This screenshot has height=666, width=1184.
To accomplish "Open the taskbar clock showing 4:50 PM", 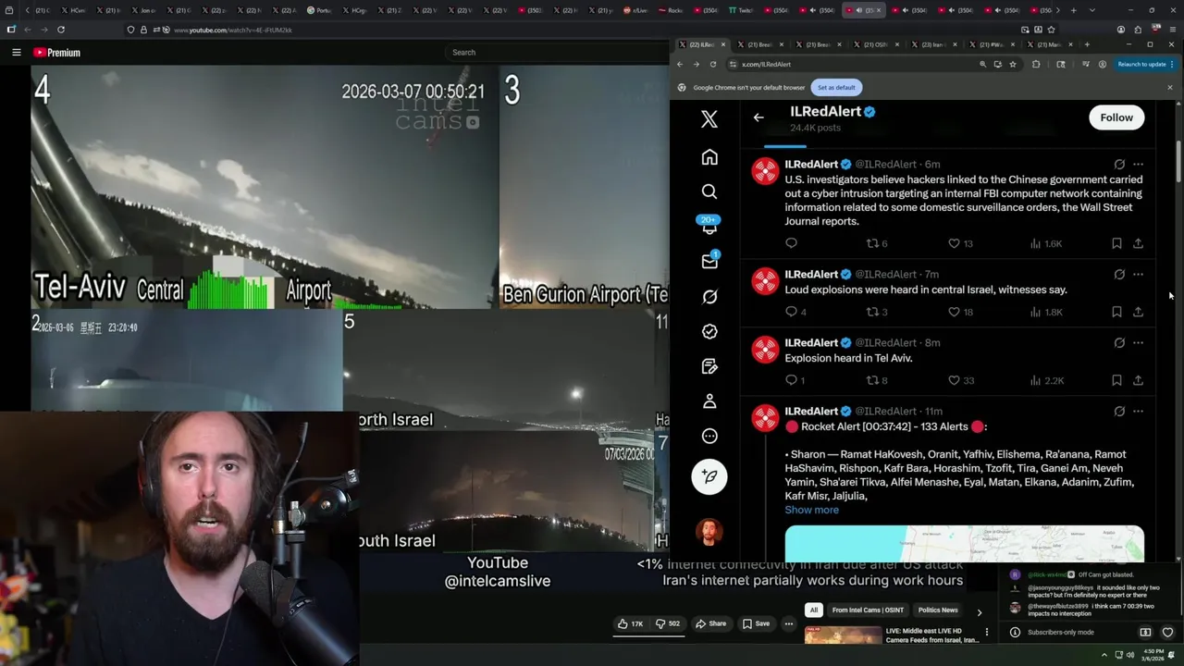I will tap(1153, 655).
